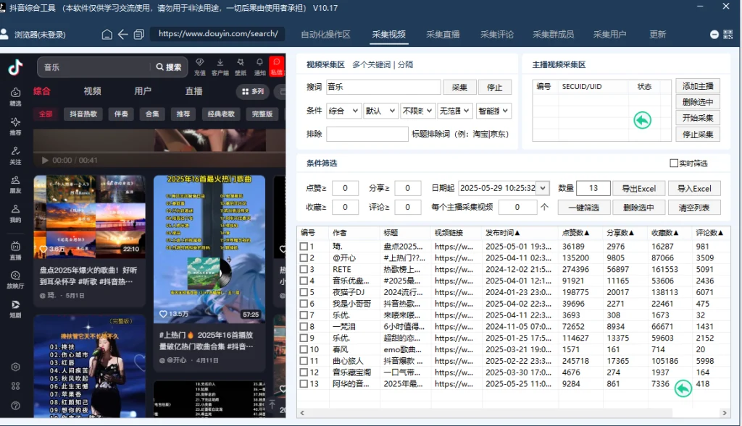Switch to the 采集群成员 tab

click(553, 35)
